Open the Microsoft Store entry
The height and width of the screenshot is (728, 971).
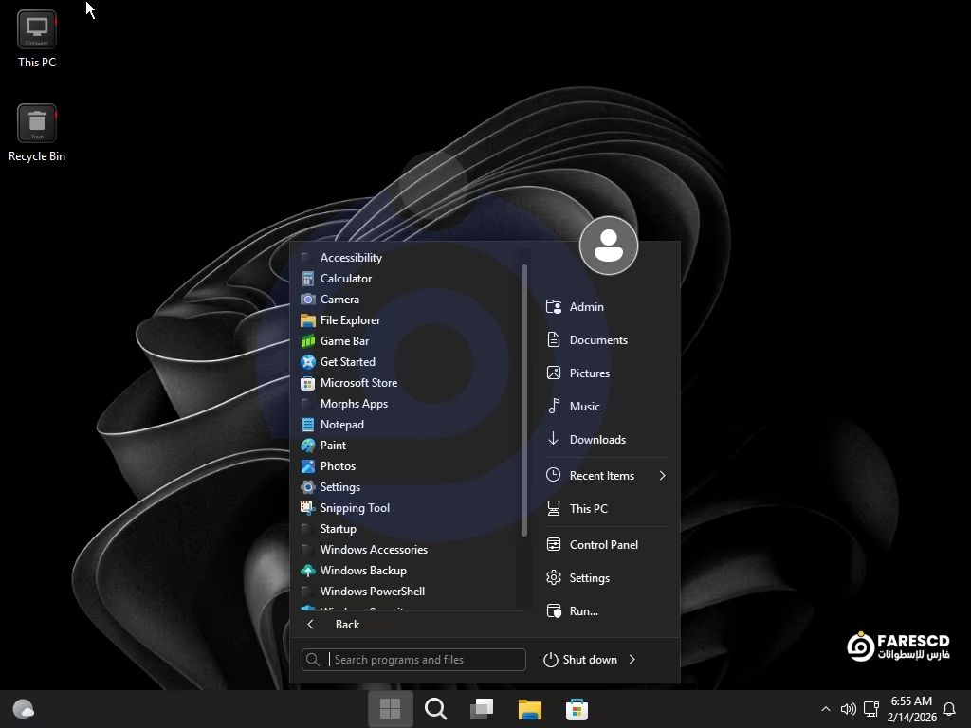(x=357, y=383)
